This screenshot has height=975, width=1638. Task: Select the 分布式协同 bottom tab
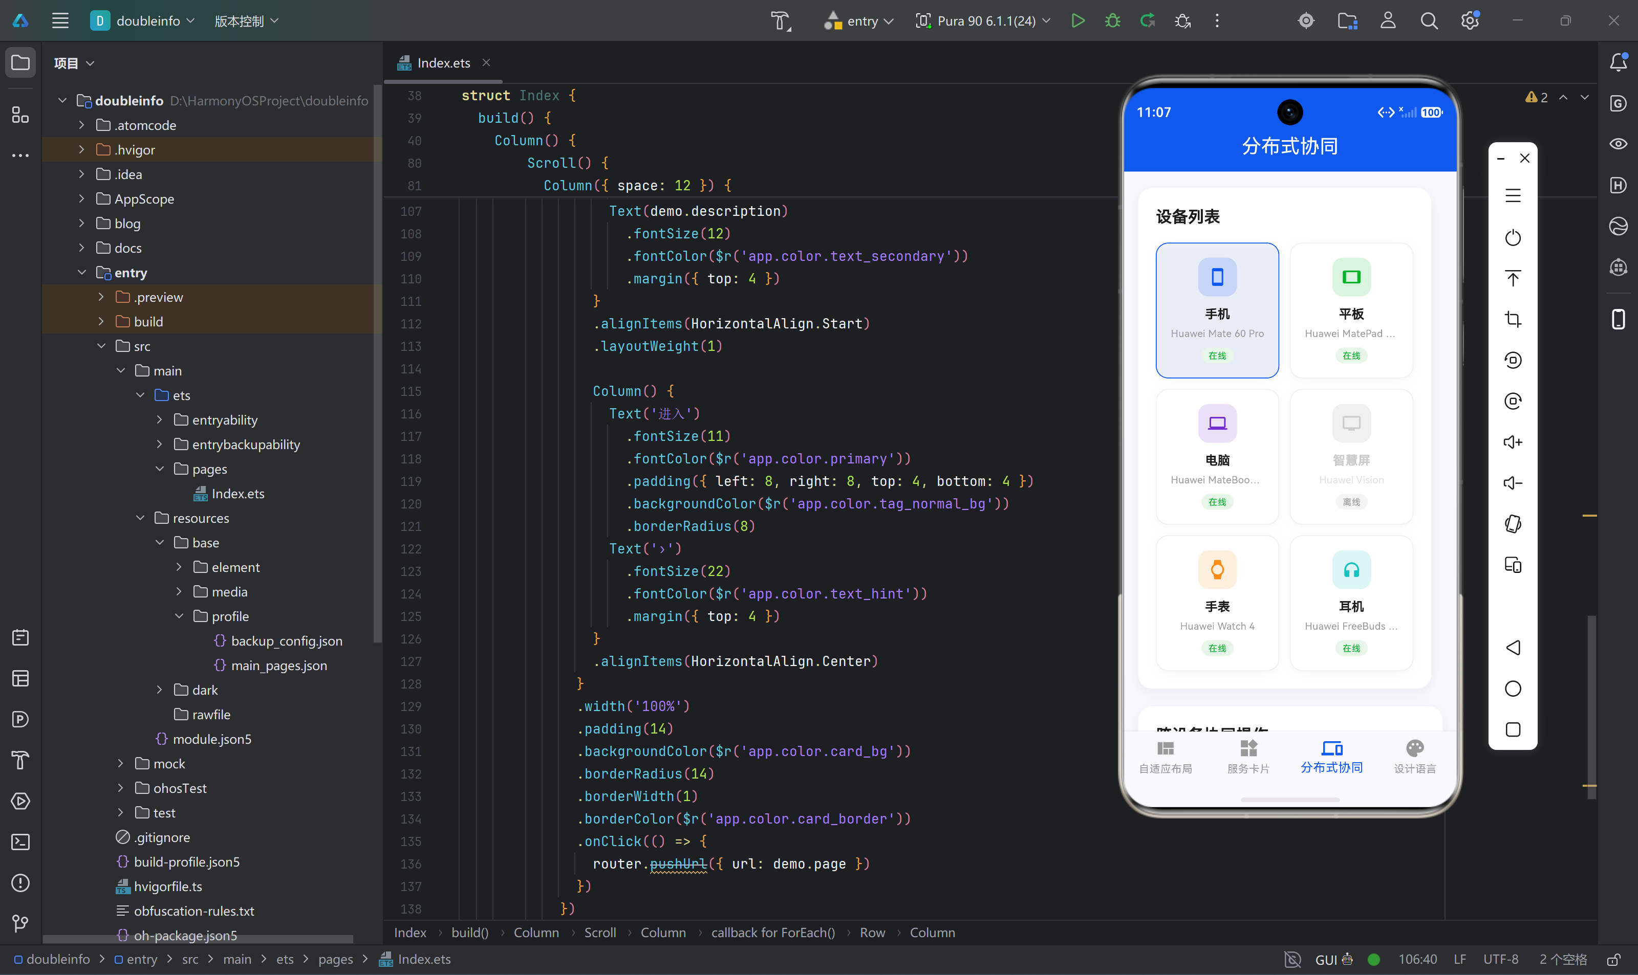click(x=1331, y=757)
